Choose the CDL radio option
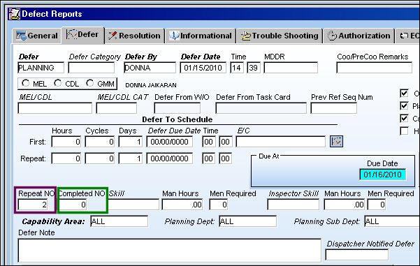 pos(57,83)
